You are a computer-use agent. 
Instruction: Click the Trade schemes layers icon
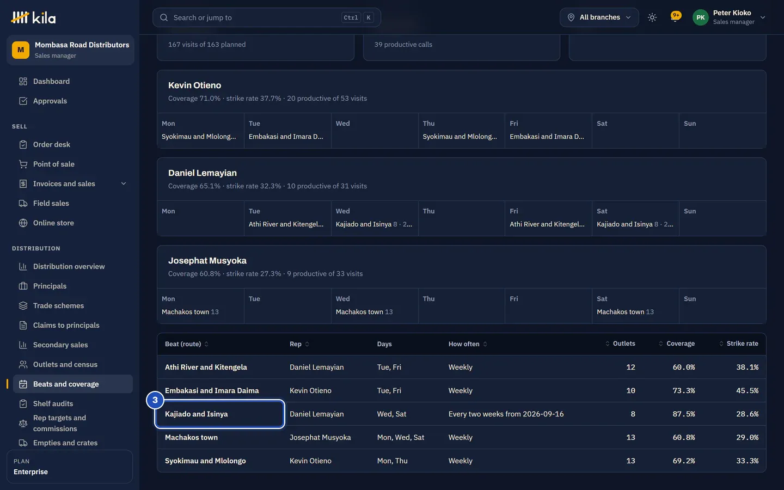point(23,305)
